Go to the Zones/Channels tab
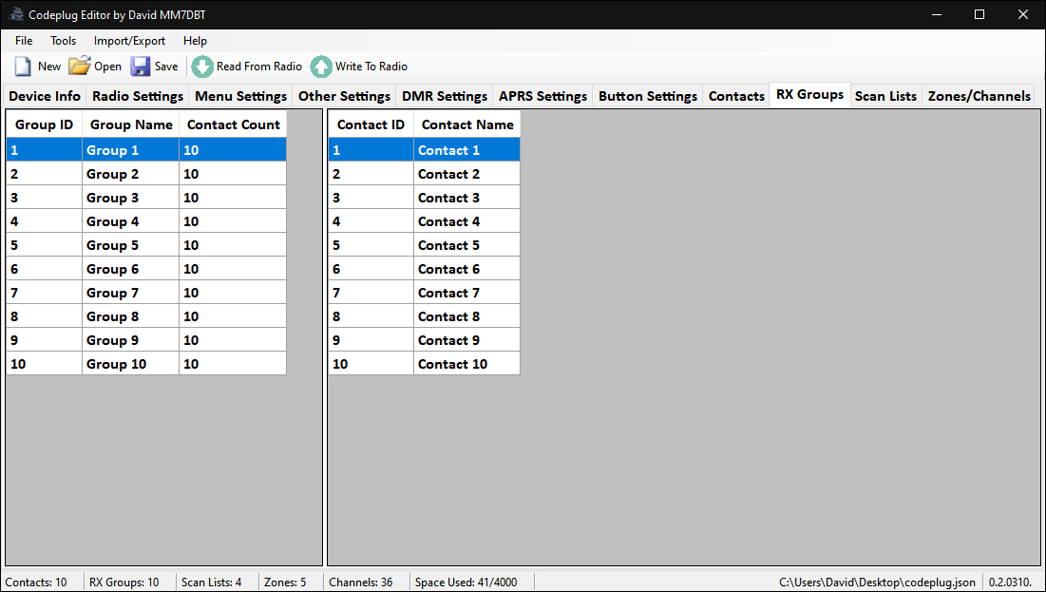 (979, 96)
